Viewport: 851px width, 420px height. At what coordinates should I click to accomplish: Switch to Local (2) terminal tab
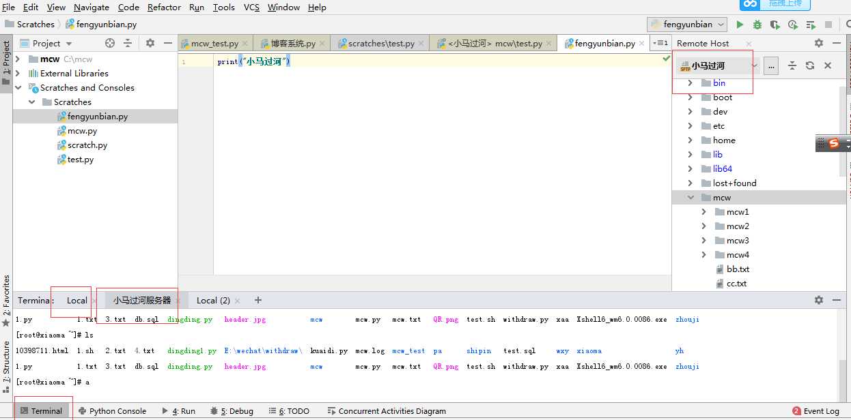tap(213, 301)
